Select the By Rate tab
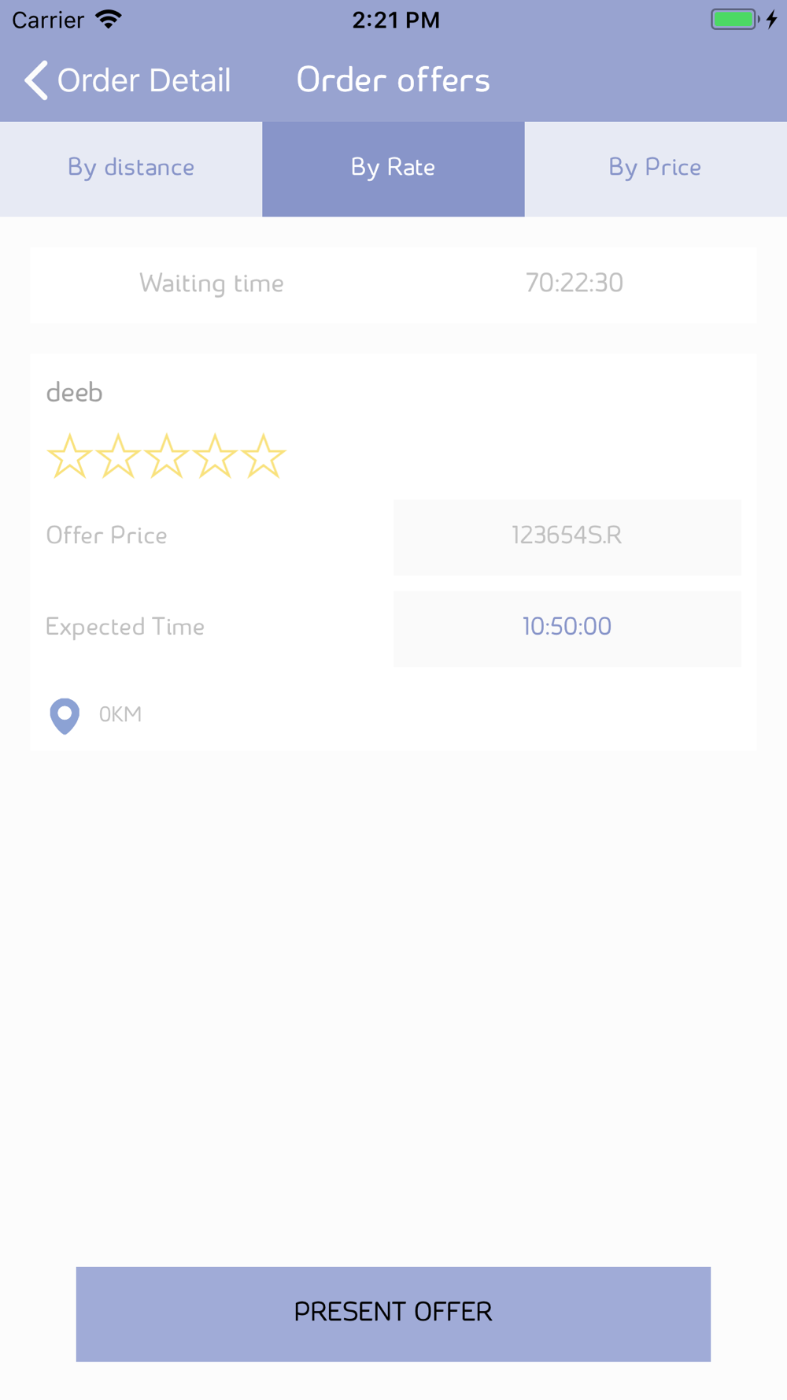The width and height of the screenshot is (787, 1400). [393, 169]
